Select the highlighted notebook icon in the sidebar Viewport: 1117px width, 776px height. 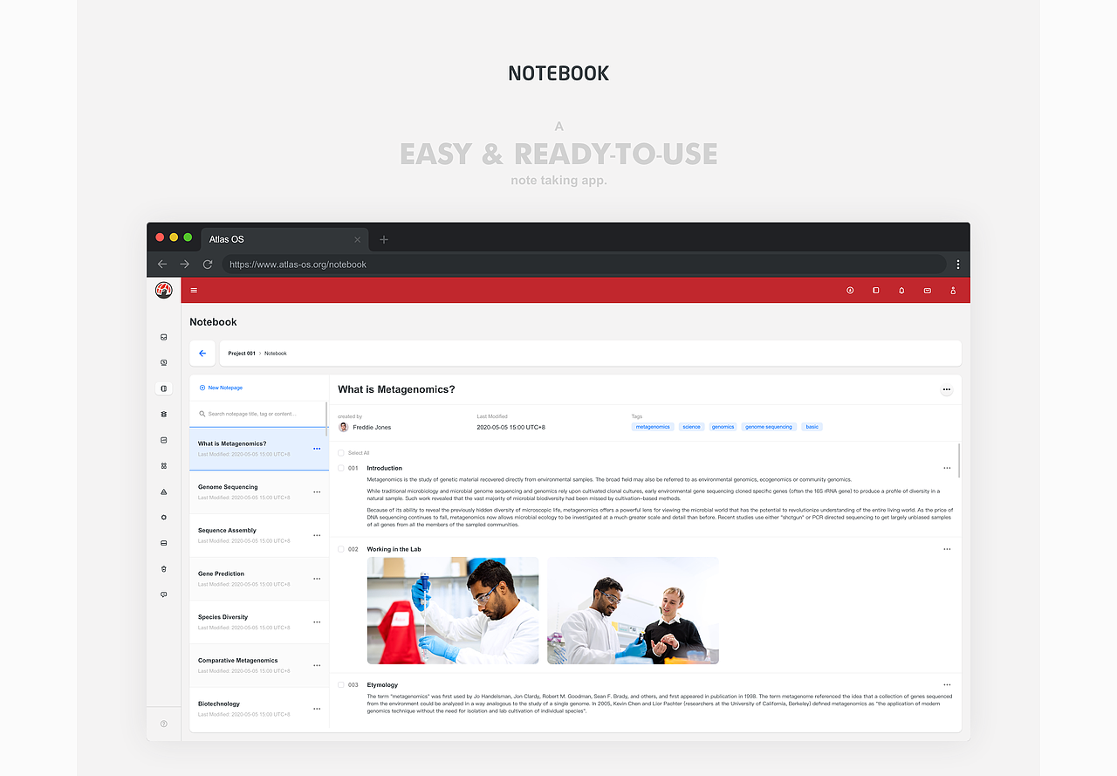164,388
